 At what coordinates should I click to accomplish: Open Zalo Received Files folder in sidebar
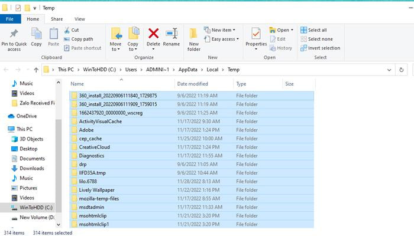[33, 103]
